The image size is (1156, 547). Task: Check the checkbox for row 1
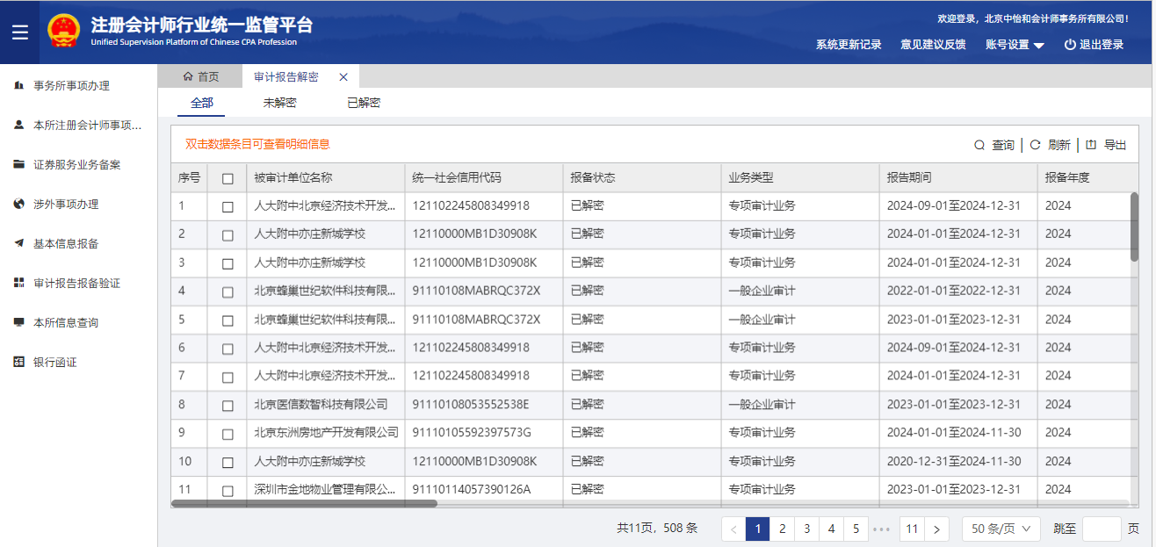[x=228, y=206]
